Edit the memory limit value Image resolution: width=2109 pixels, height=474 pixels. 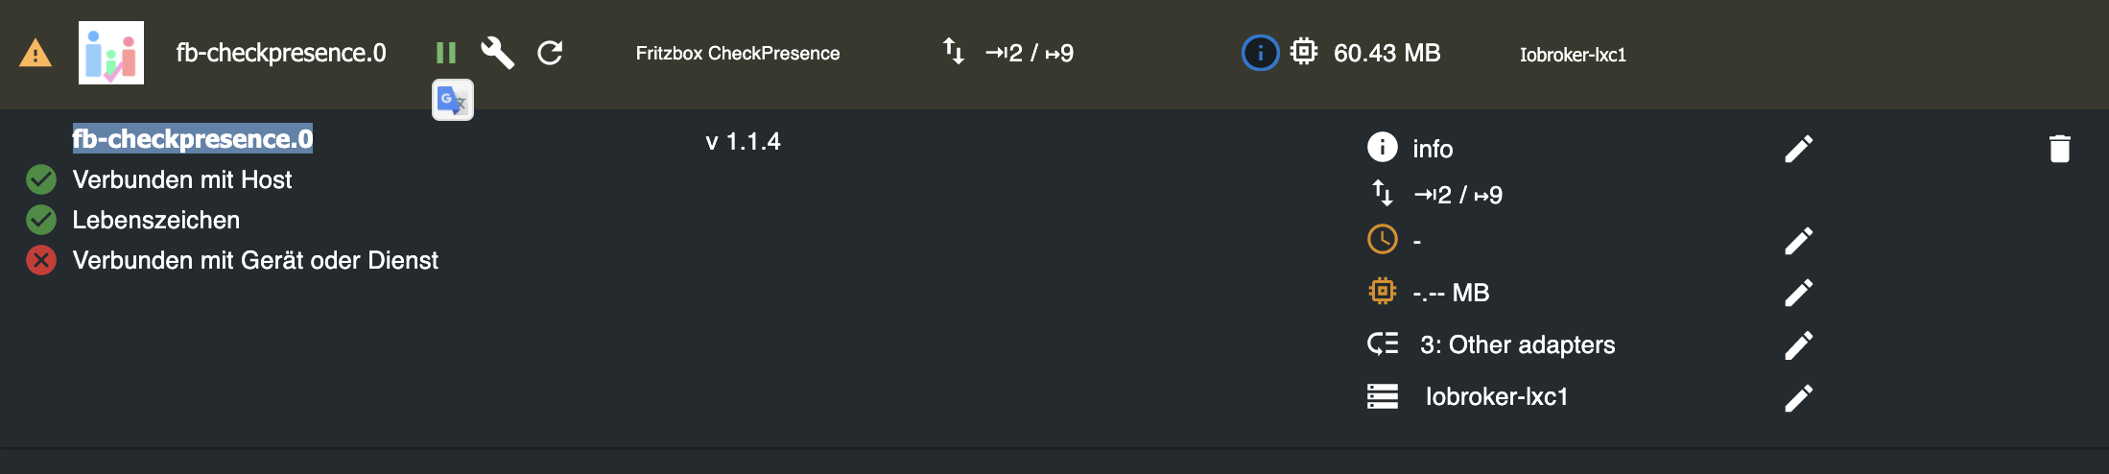pos(1798,293)
